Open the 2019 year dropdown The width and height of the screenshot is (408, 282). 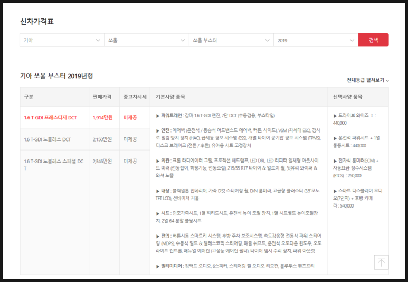click(x=316, y=40)
